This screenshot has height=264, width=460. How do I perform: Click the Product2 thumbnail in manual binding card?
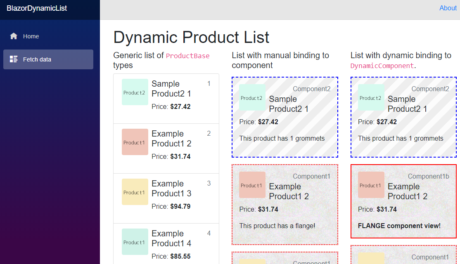(x=252, y=98)
